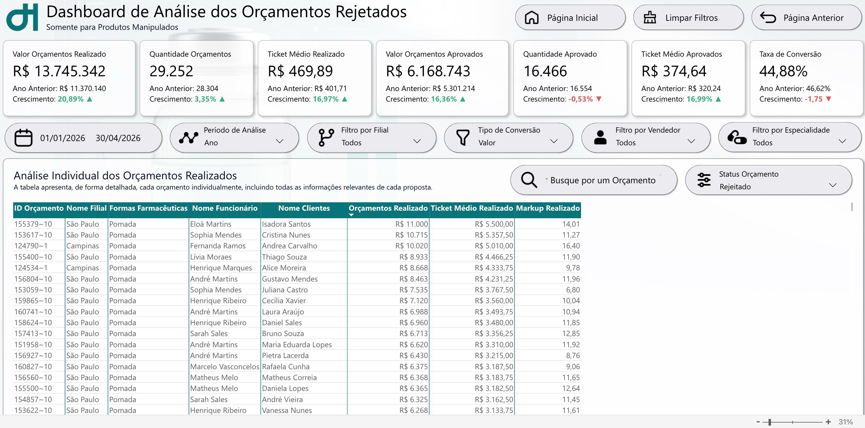The height and width of the screenshot is (428, 865).
Task: Open the Filtro por Especialidade dropdown chevron
Action: click(x=842, y=141)
